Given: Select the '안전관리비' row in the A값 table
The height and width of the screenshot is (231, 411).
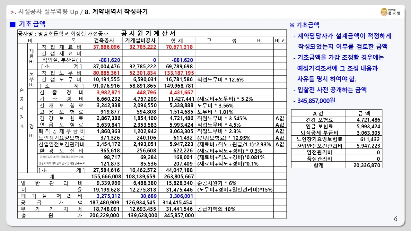Looking at the screenshot, I should [x=337, y=152].
